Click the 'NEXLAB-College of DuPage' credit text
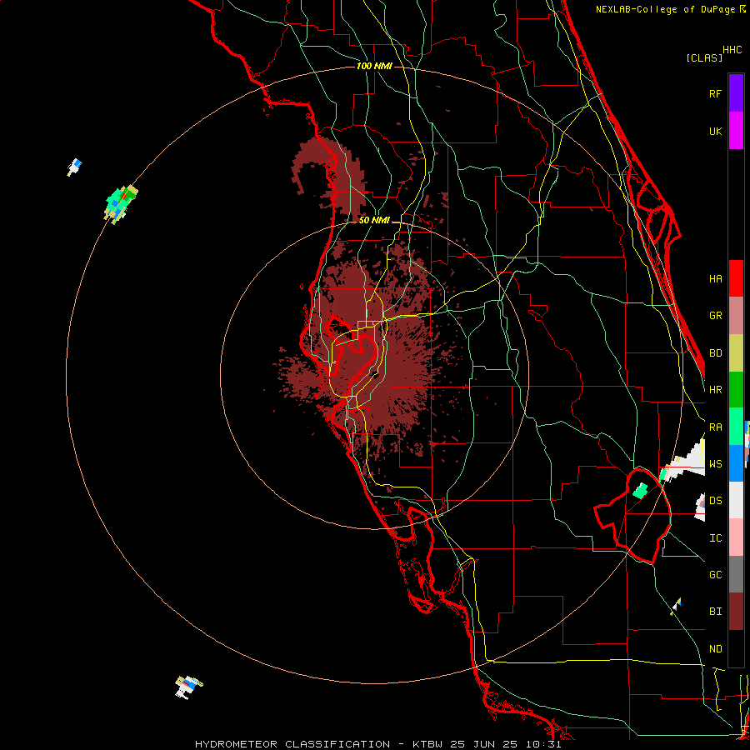 click(x=665, y=9)
